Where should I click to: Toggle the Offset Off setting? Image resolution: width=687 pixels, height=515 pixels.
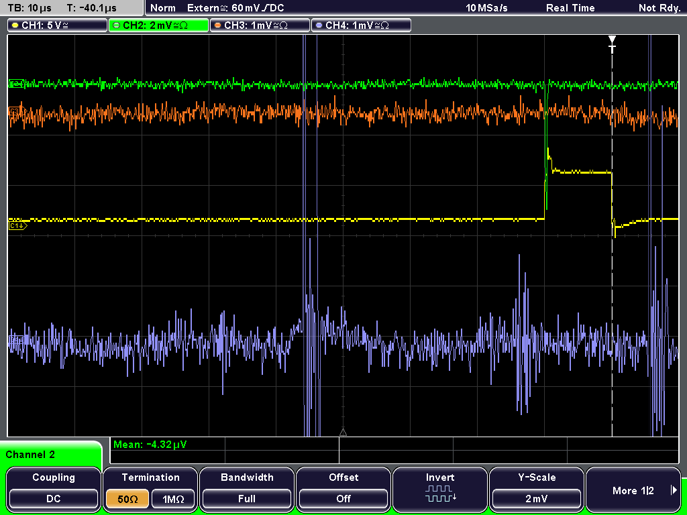(343, 489)
